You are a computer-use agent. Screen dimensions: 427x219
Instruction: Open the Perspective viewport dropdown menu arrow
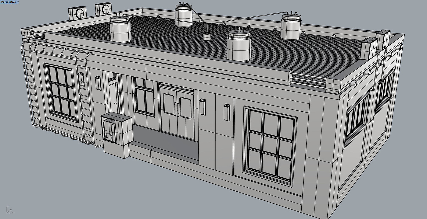(18, 2)
